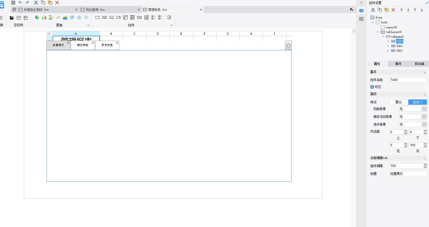Insert a radar chart
429x227 pixels.
[x=79, y=17]
